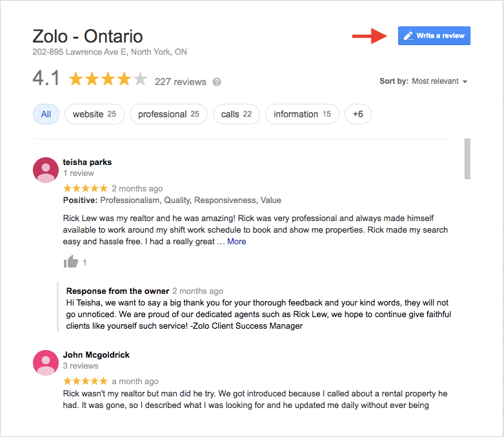The width and height of the screenshot is (504, 437).
Task: Expand teisha's review with More link
Action: click(236, 242)
